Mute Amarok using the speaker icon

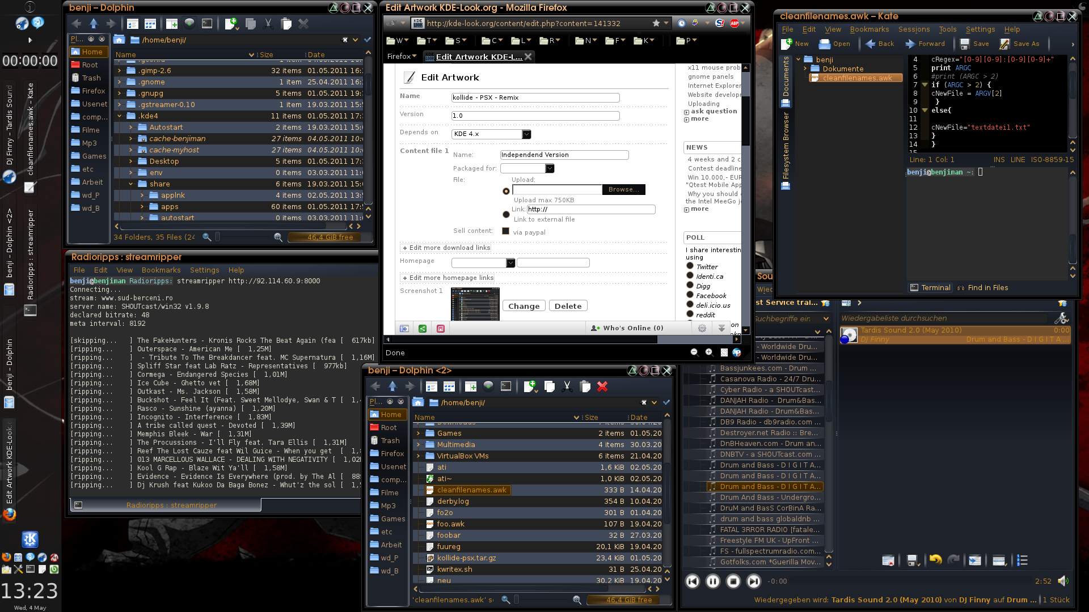[1063, 581]
